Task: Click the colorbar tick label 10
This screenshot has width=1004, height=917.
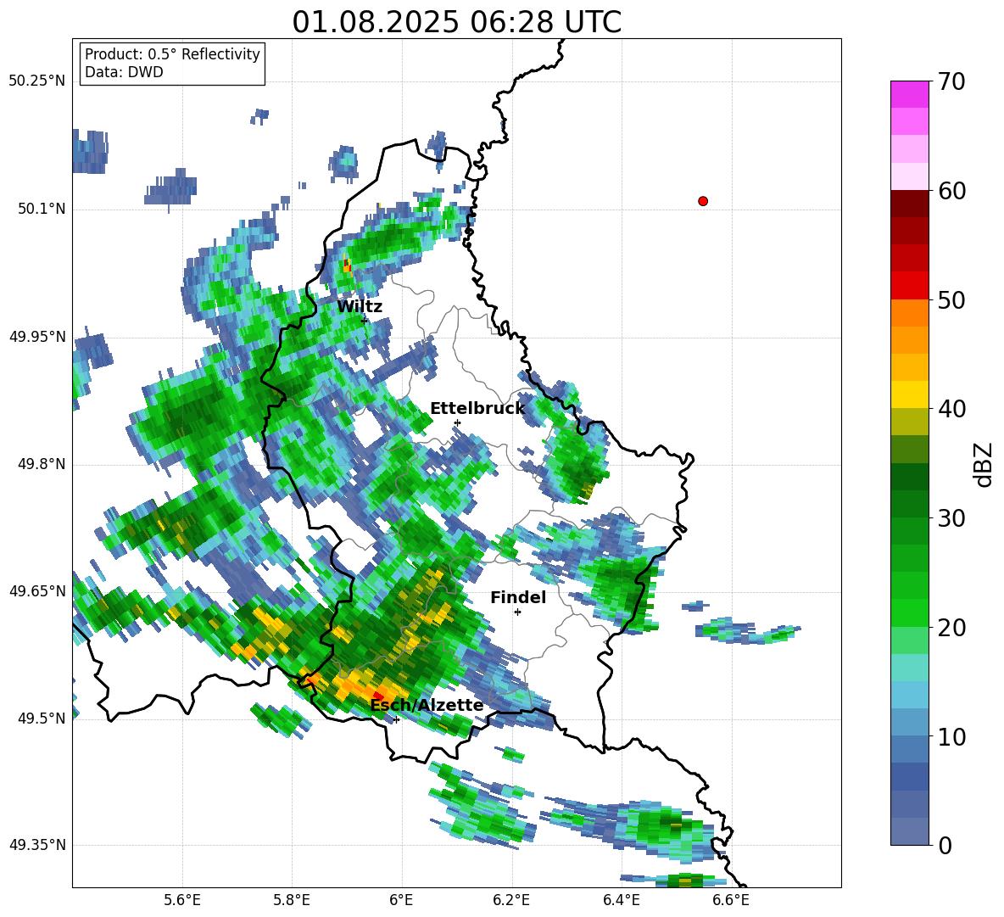Action: coord(951,736)
